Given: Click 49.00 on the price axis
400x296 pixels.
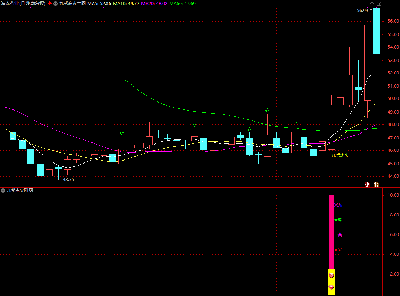Looking at the screenshot, I should pos(393,112).
